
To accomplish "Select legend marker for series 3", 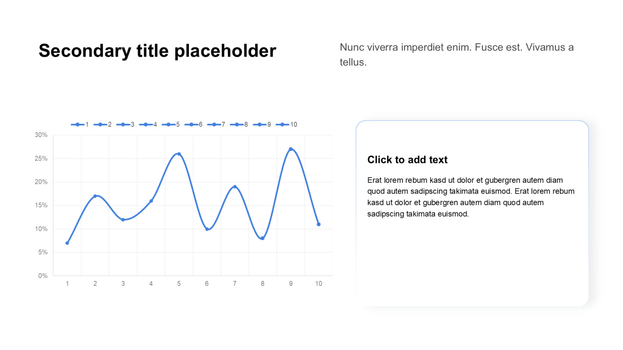I will pos(123,124).
